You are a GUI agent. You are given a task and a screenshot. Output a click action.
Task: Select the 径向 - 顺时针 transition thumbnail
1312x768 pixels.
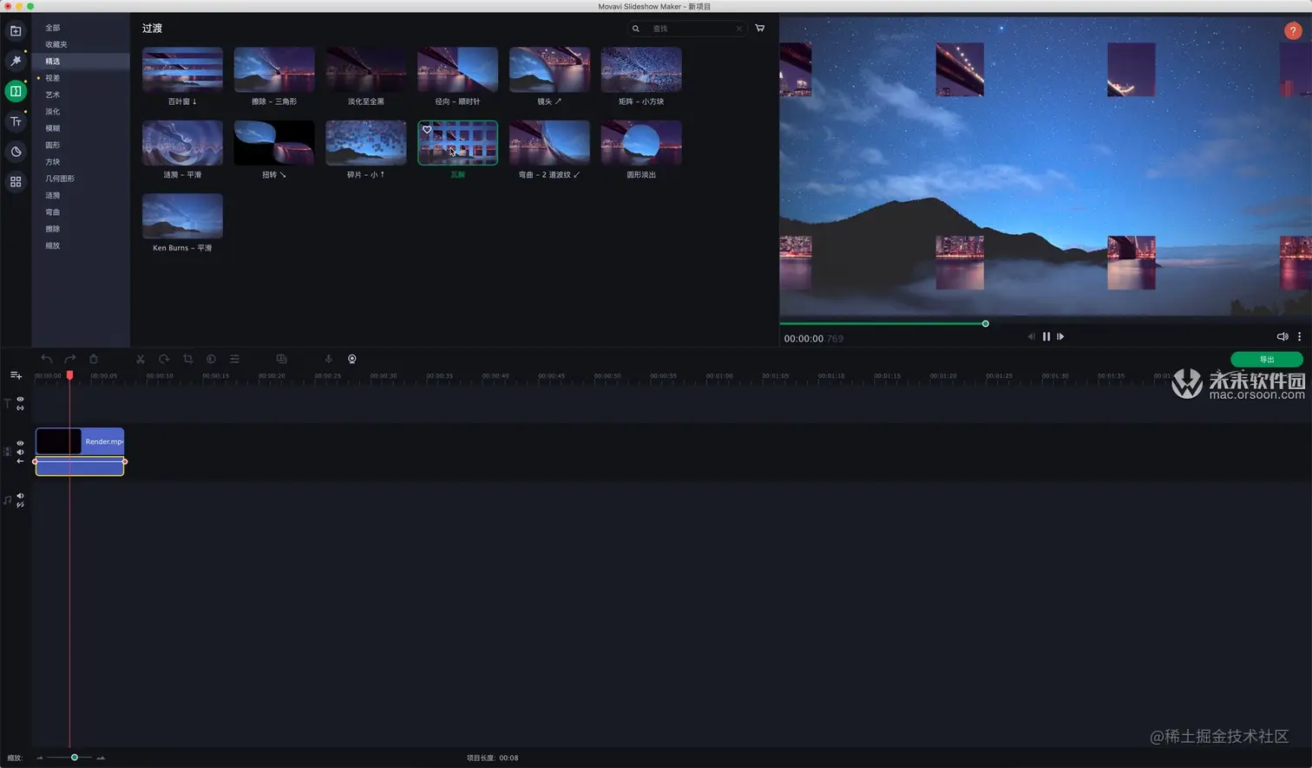coord(457,69)
